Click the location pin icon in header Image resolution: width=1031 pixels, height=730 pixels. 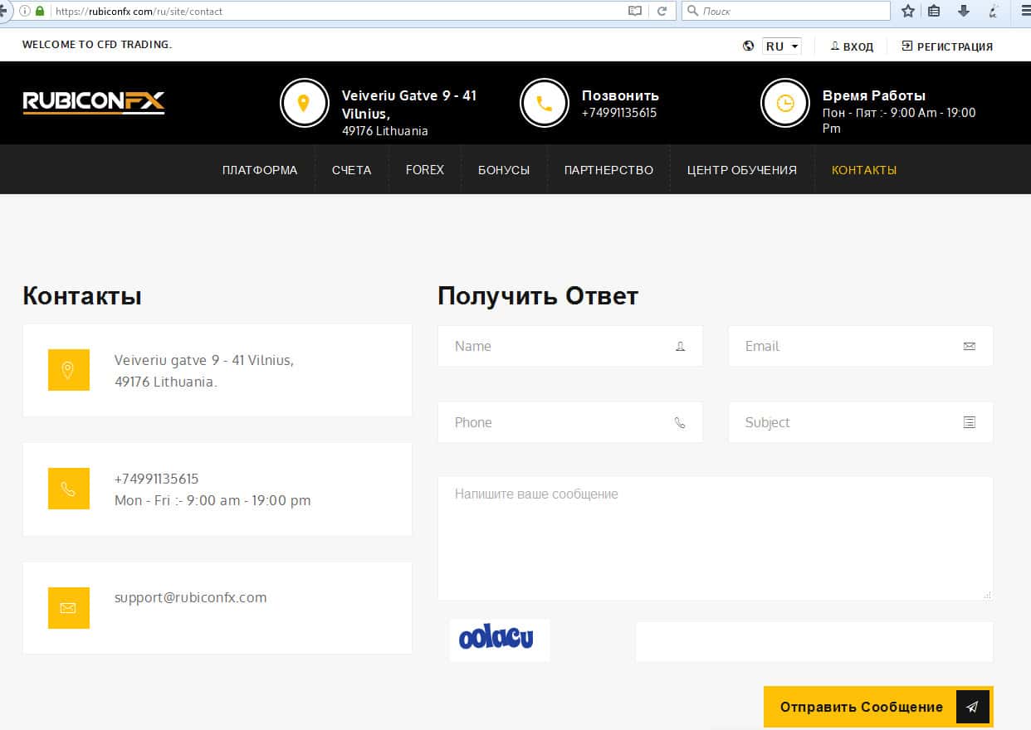304,103
